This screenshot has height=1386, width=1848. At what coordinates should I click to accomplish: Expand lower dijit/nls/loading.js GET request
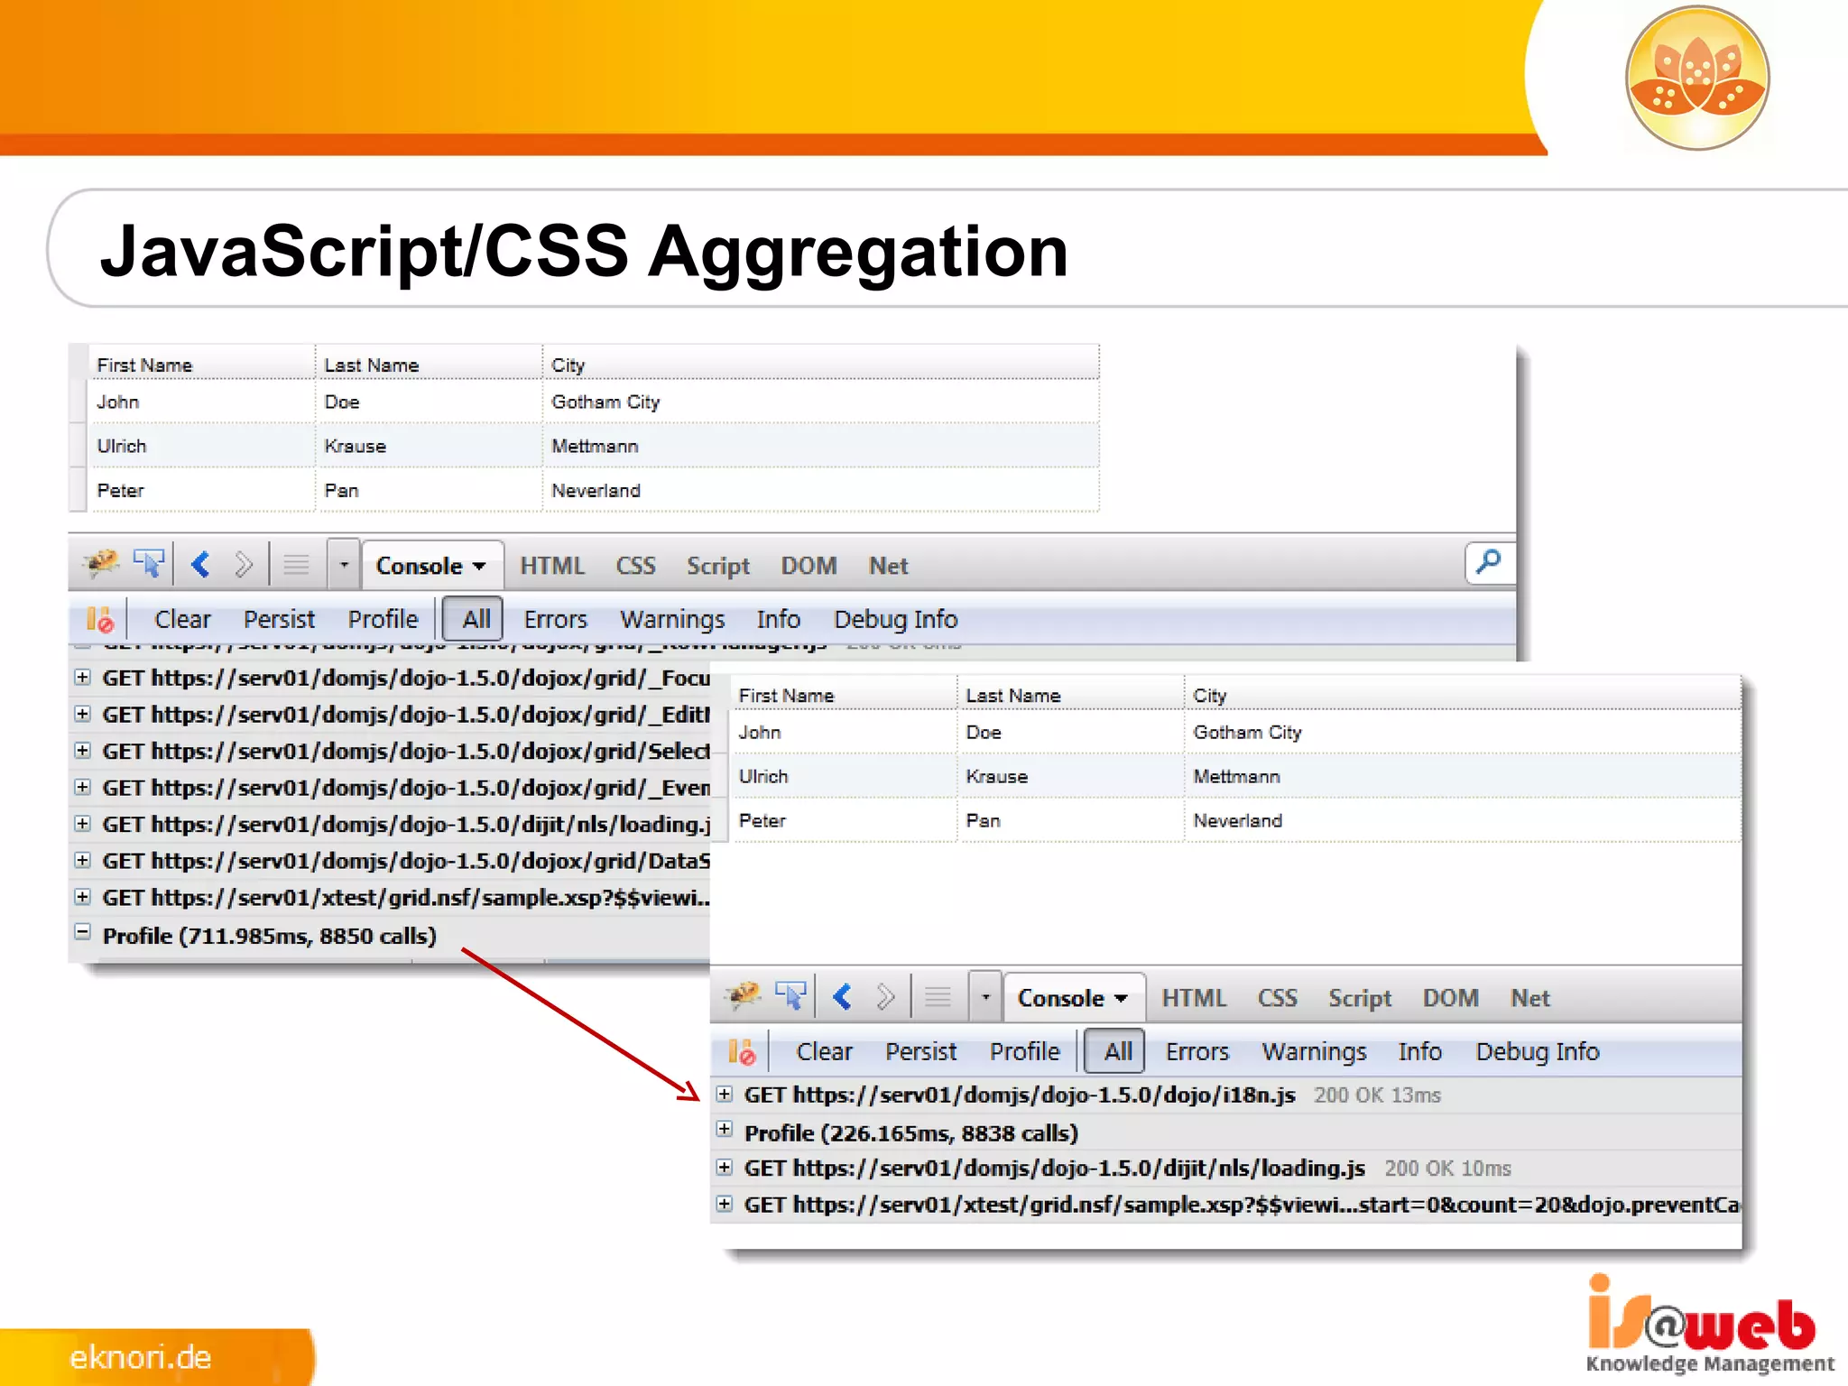(x=724, y=1167)
